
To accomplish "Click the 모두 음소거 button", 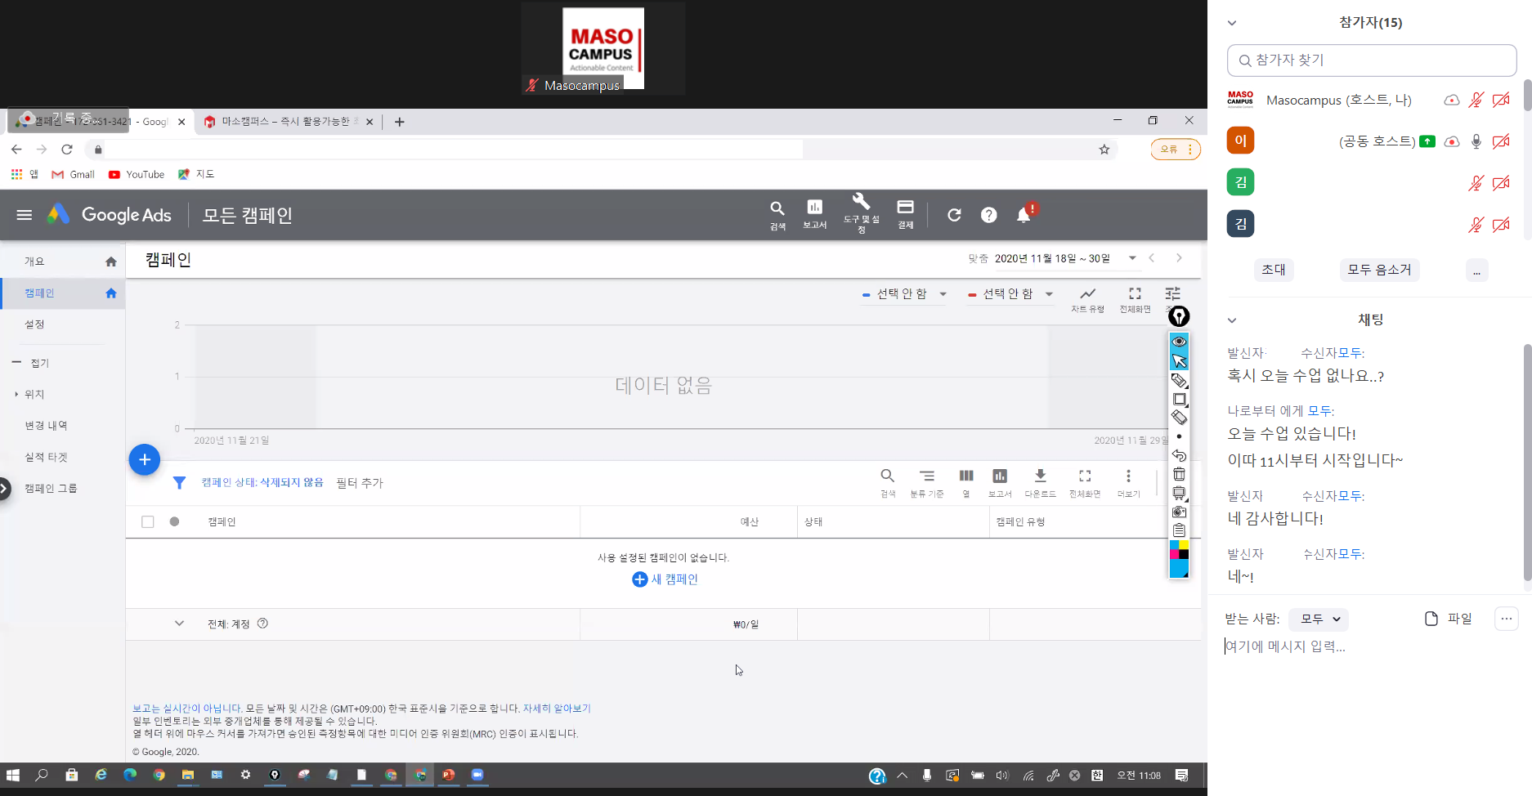I will (x=1378, y=270).
